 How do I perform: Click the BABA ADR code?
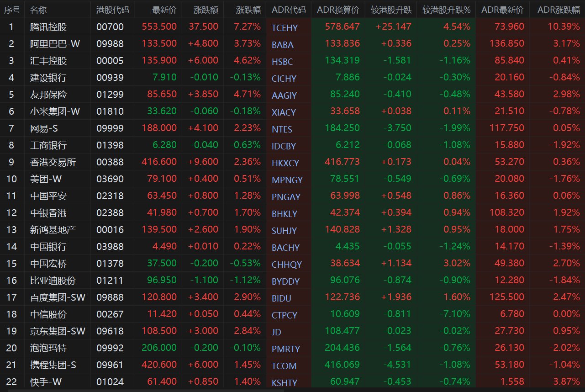click(283, 45)
